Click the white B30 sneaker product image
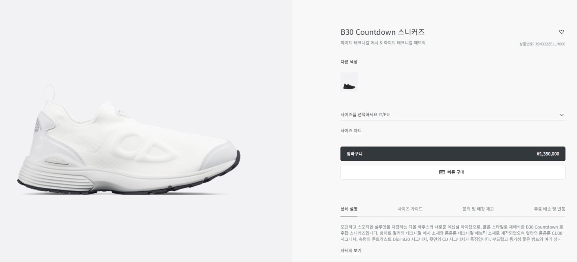 click(129, 143)
